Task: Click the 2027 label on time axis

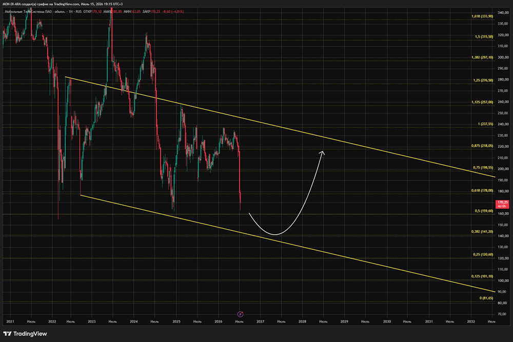Action: pyautogui.click(x=261, y=321)
